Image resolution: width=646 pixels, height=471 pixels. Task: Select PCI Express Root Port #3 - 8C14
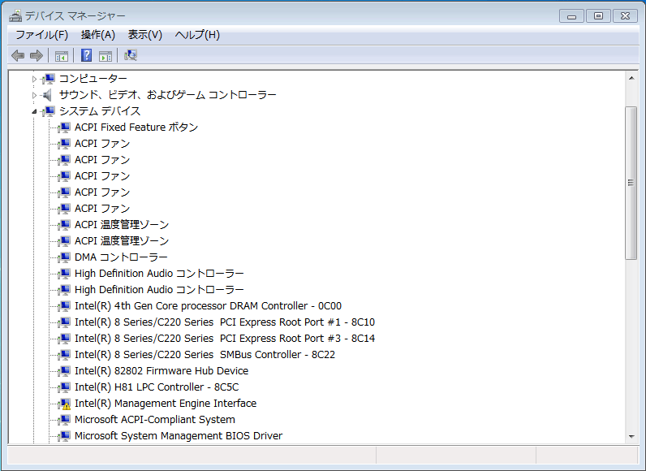(225, 339)
